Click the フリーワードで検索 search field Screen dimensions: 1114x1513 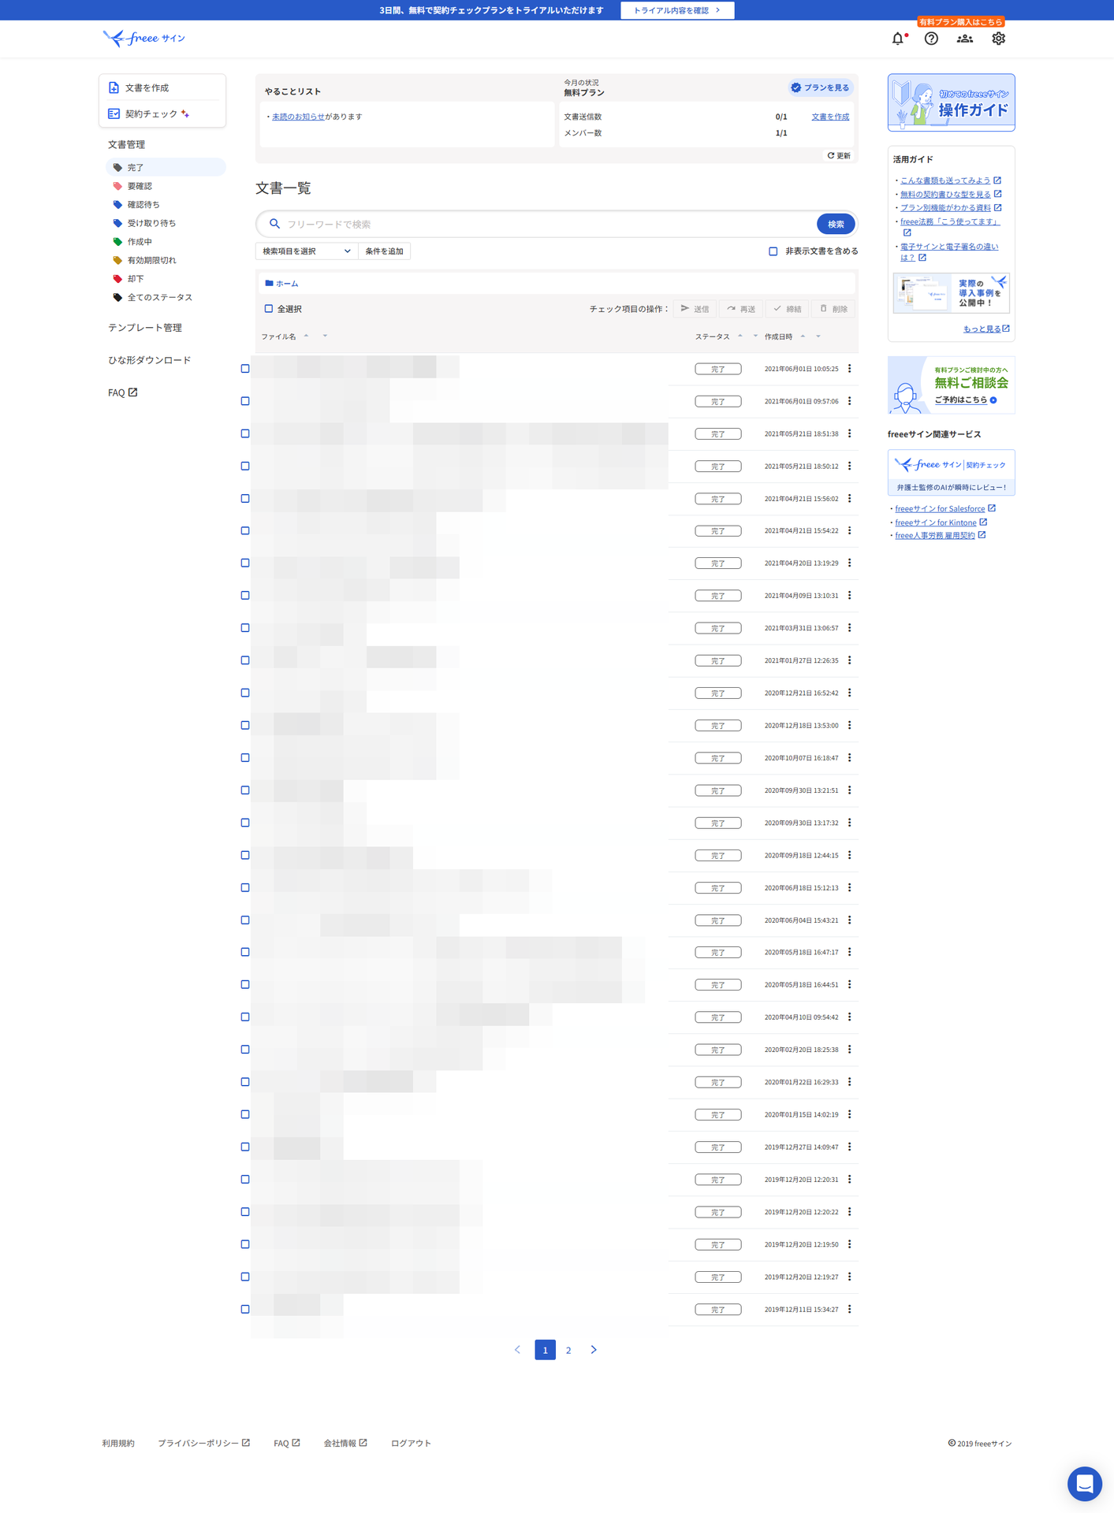(548, 225)
